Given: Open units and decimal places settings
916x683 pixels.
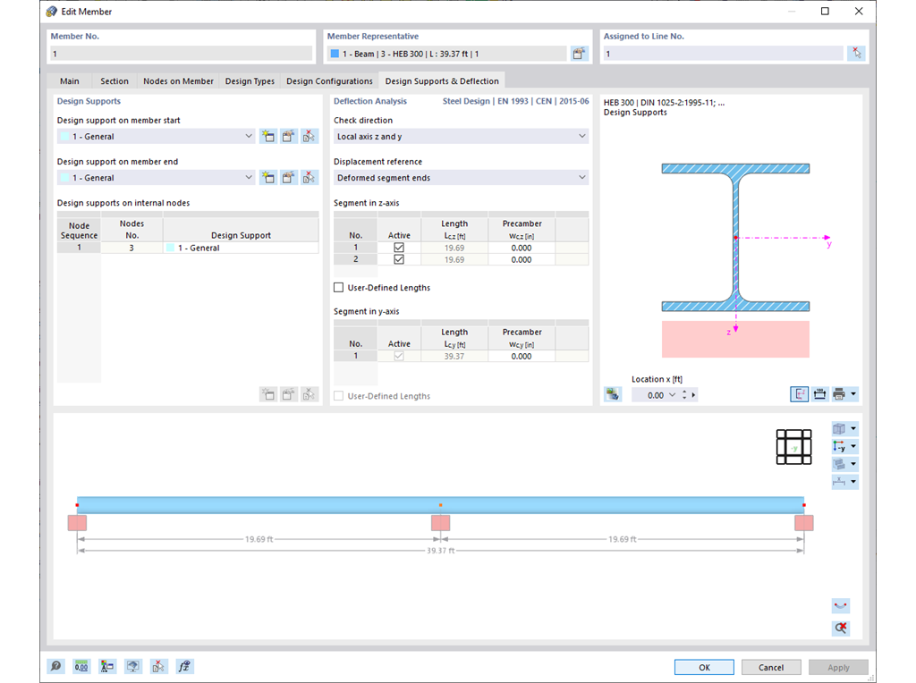Looking at the screenshot, I should [81, 666].
